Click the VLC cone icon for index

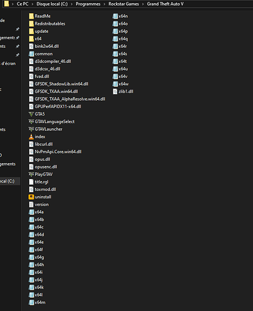pos(31,137)
